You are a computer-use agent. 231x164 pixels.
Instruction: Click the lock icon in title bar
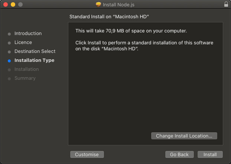226,4
